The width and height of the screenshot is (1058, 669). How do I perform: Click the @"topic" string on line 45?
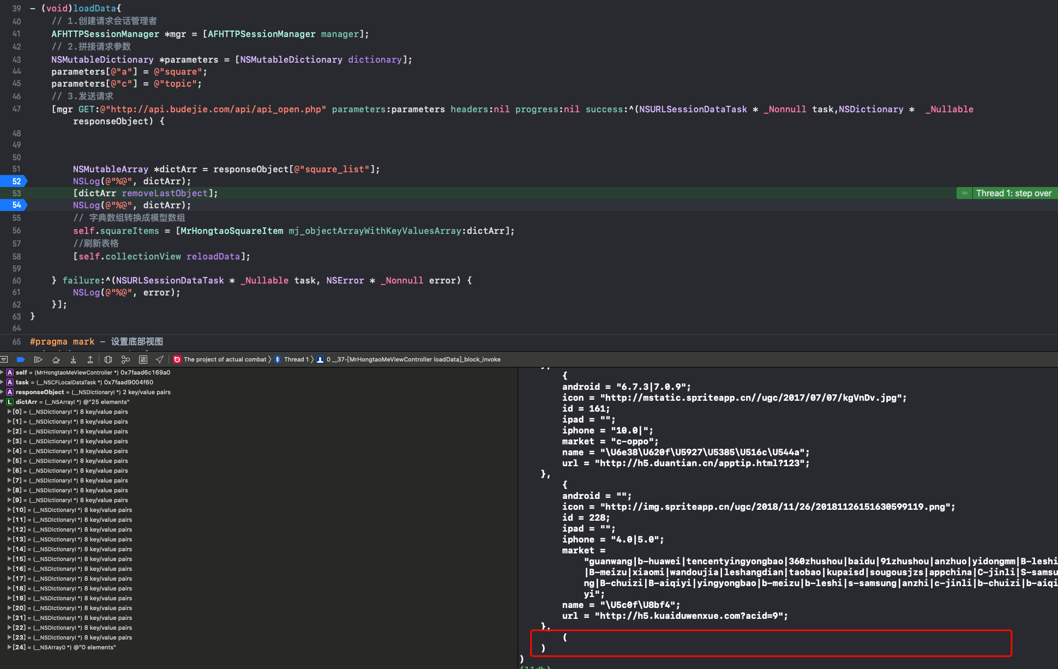[176, 83]
